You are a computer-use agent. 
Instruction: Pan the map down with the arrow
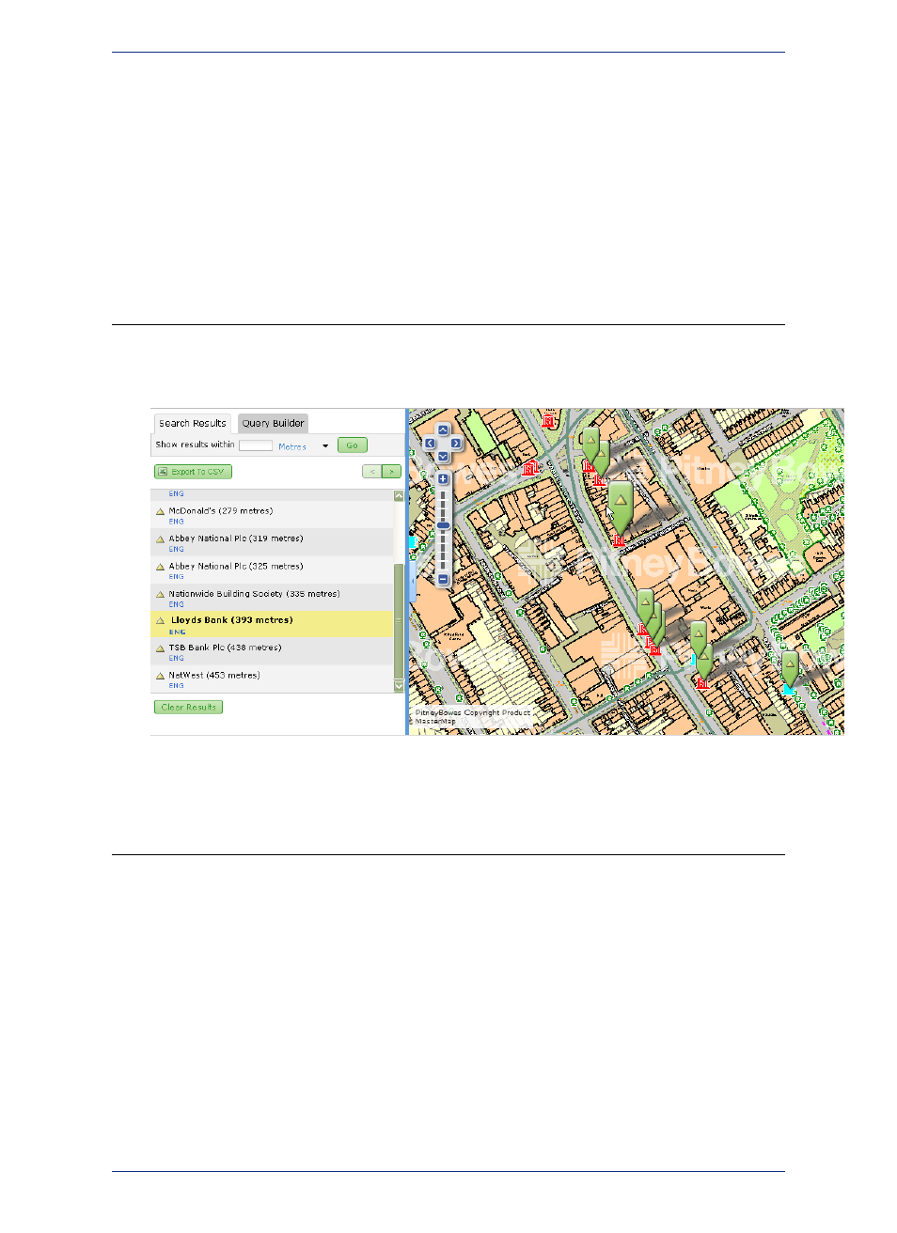tap(443, 456)
